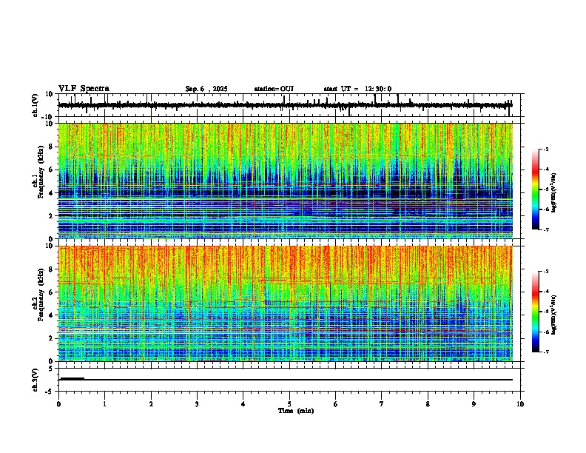This screenshot has width=586, height=453.
Task: Click time axis tick label "9"
Action: coord(474,404)
